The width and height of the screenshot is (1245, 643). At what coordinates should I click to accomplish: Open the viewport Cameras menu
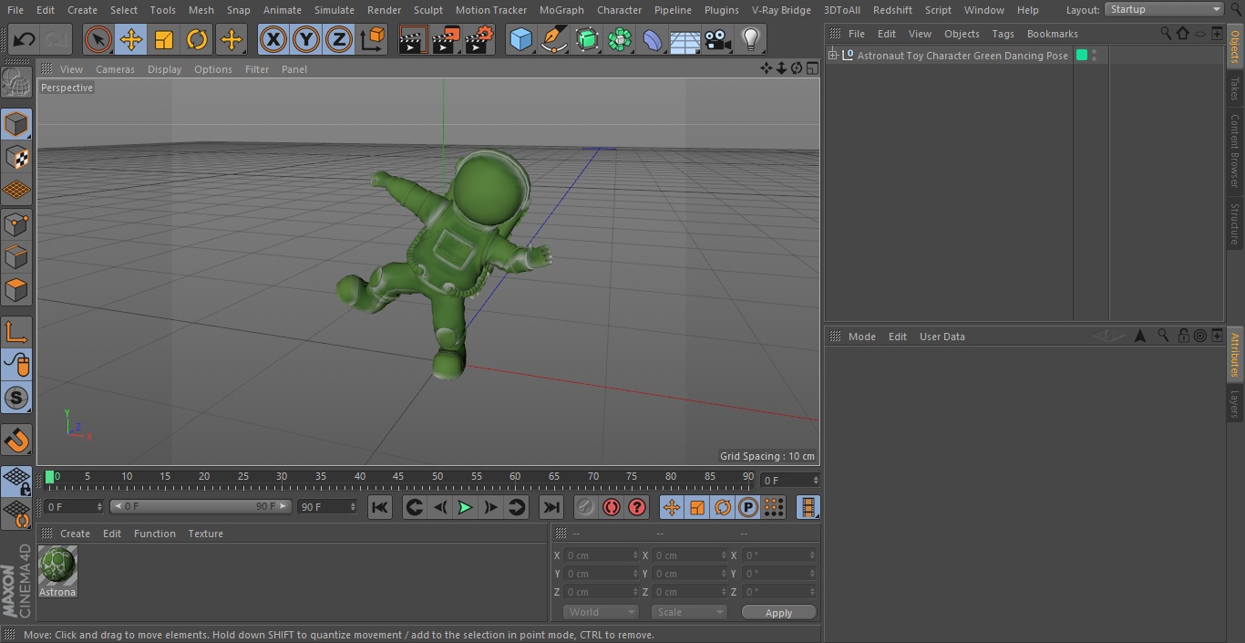tap(115, 69)
